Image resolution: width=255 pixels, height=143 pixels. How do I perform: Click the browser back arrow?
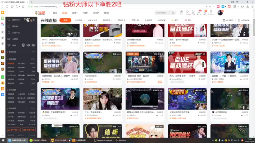coord(2,6)
